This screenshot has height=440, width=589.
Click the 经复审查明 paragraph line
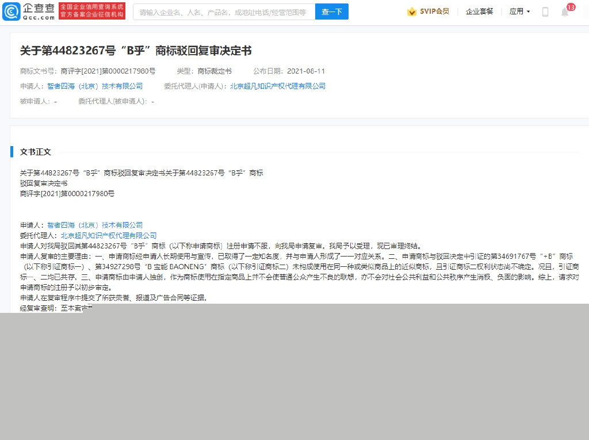56,308
